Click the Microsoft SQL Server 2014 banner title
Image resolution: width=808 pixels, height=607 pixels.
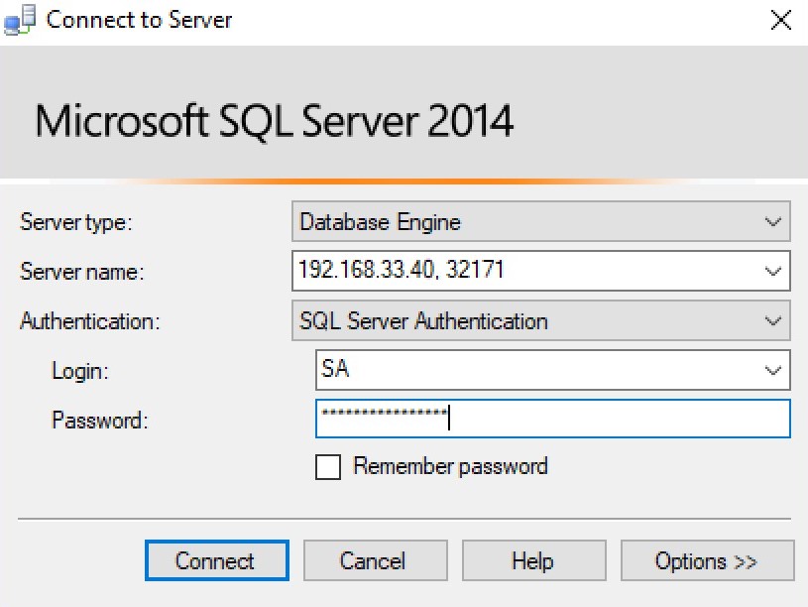point(275,121)
